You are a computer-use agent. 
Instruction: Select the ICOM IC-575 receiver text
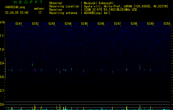(x=111, y=10)
